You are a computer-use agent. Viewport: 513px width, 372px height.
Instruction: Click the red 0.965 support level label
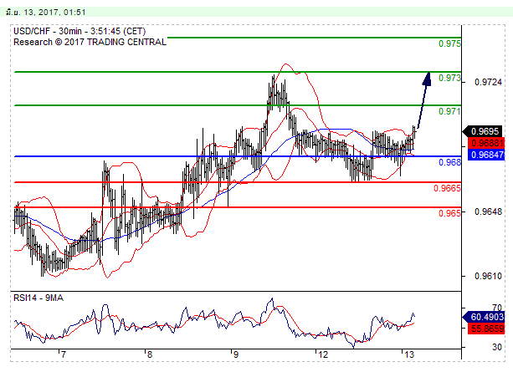(x=449, y=213)
